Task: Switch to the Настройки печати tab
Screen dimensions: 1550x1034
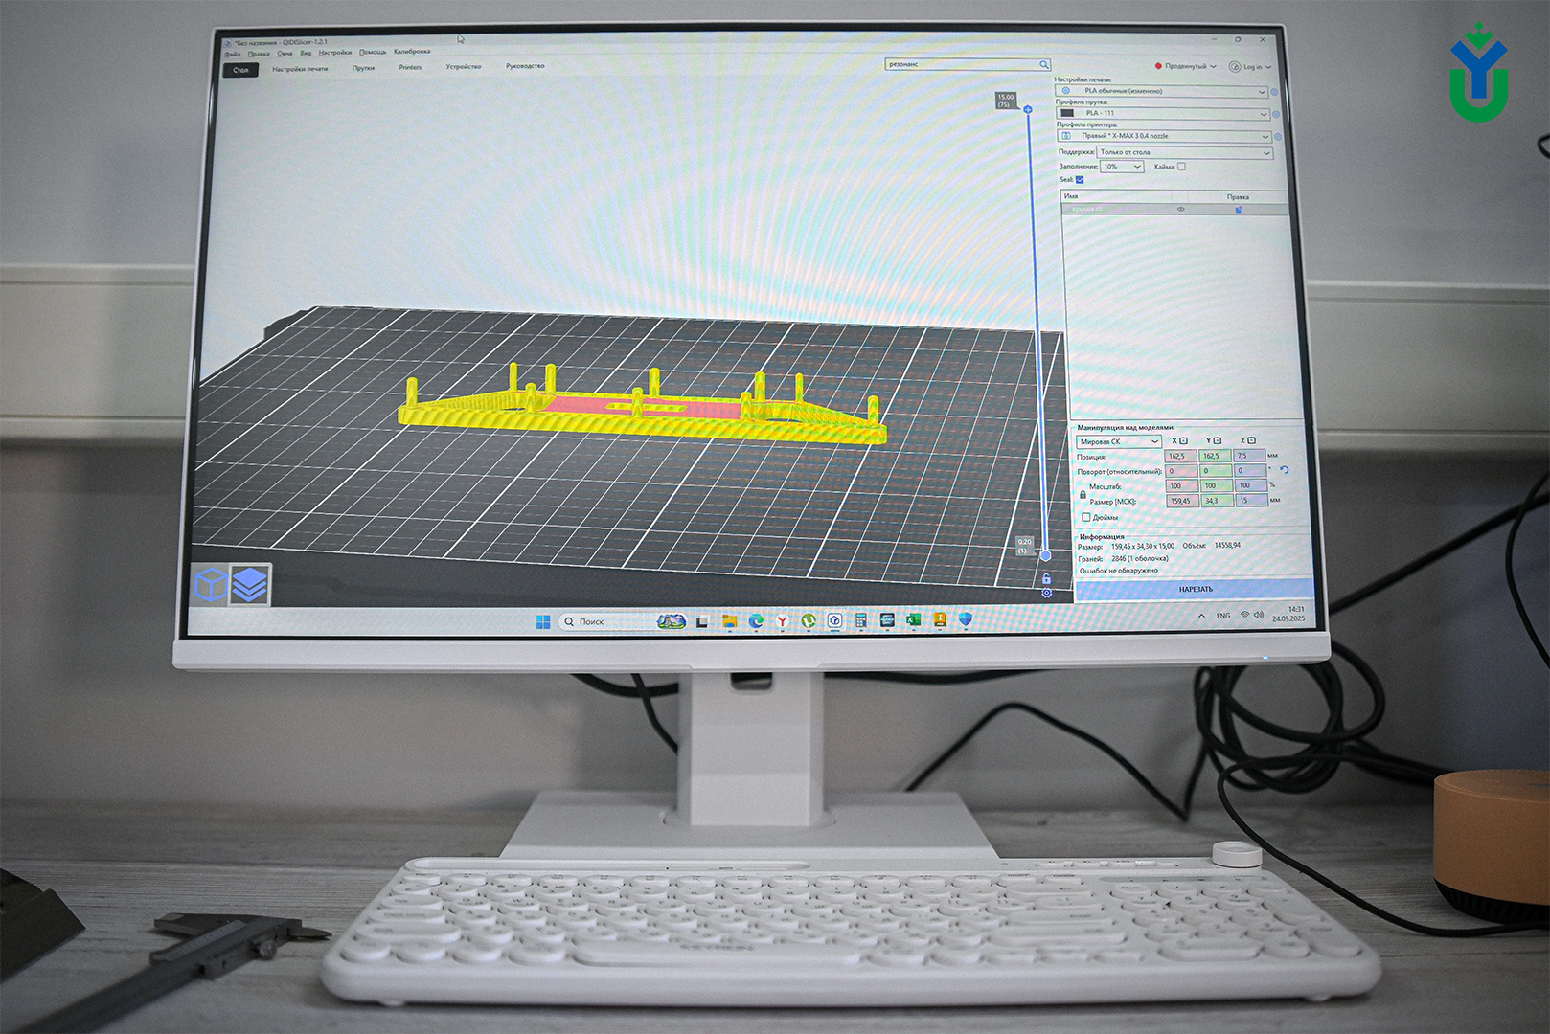Action: (x=300, y=69)
